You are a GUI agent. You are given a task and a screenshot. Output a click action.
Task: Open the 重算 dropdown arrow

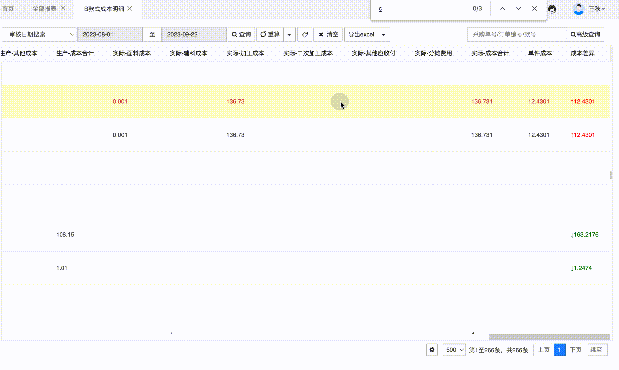pyautogui.click(x=289, y=34)
